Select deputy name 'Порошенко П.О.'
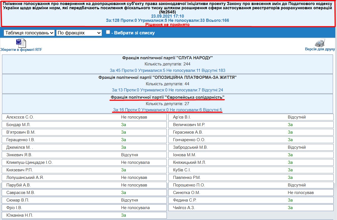This screenshot has width=337, height=220. pyautogui.click(x=189, y=185)
